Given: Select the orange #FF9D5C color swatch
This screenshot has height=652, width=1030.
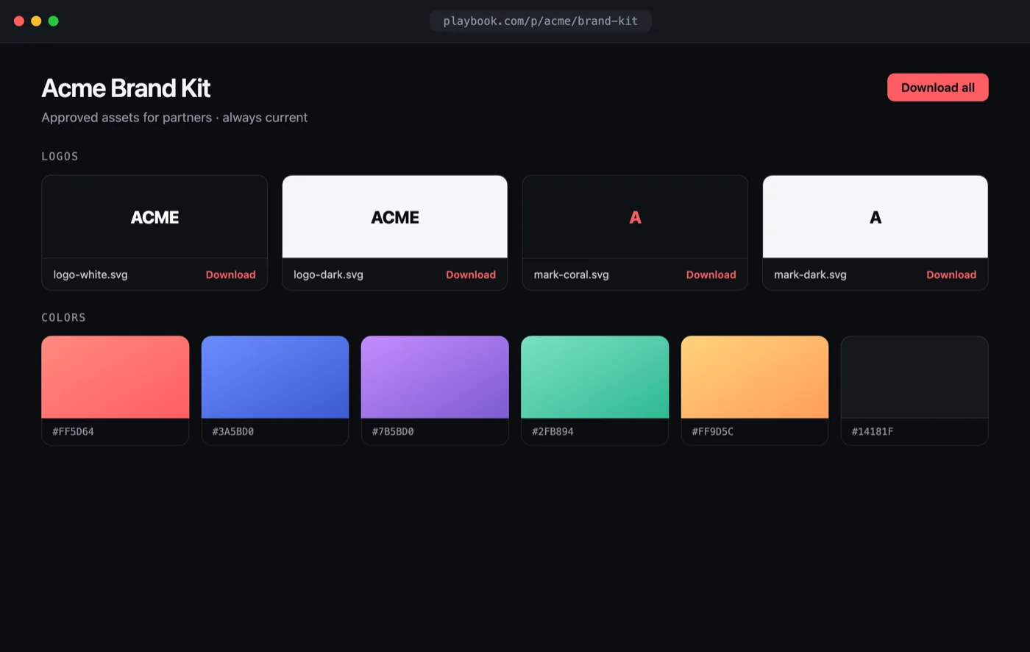Looking at the screenshot, I should [755, 377].
